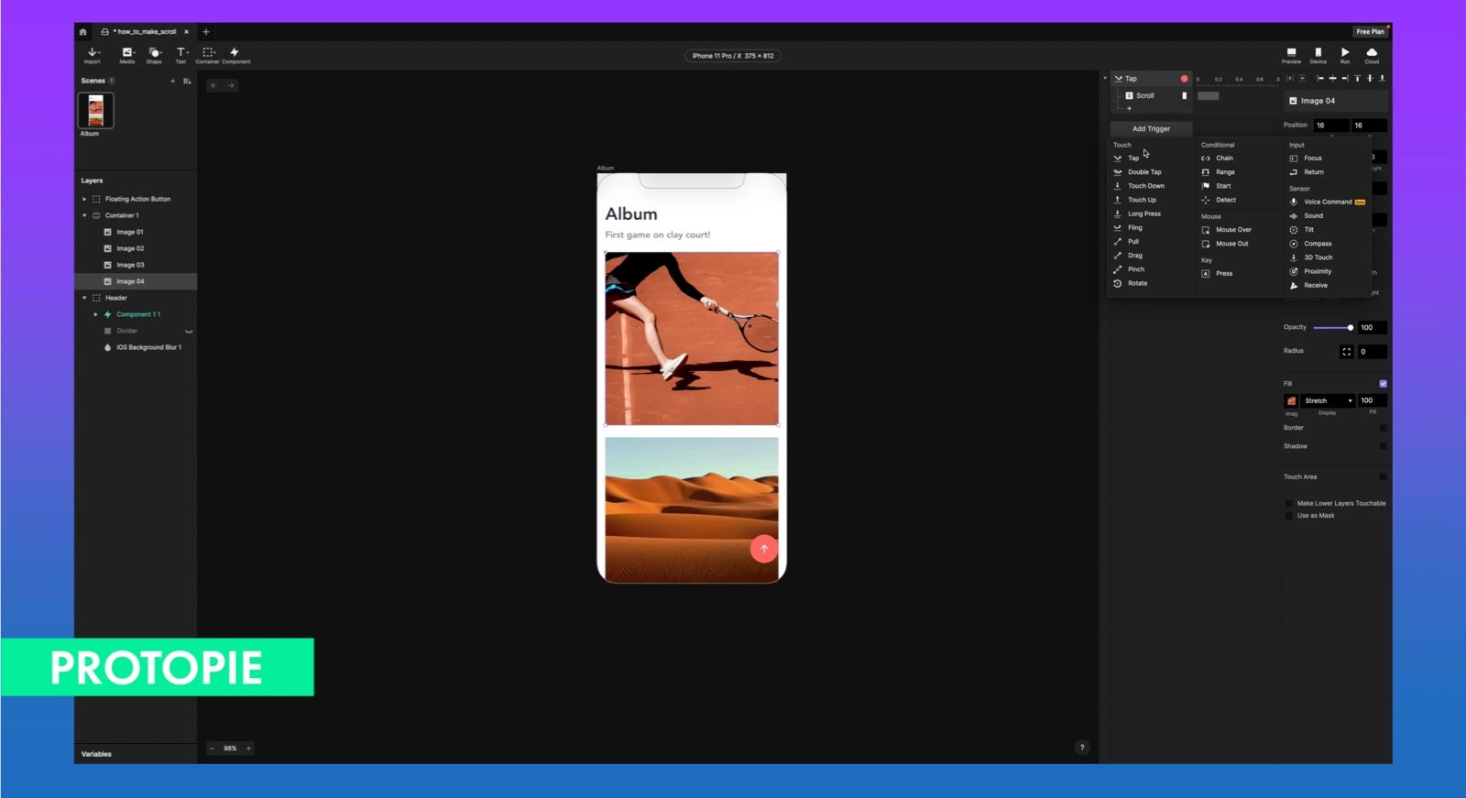Open the Device connection option
This screenshot has height=798, width=1466.
click(x=1318, y=56)
